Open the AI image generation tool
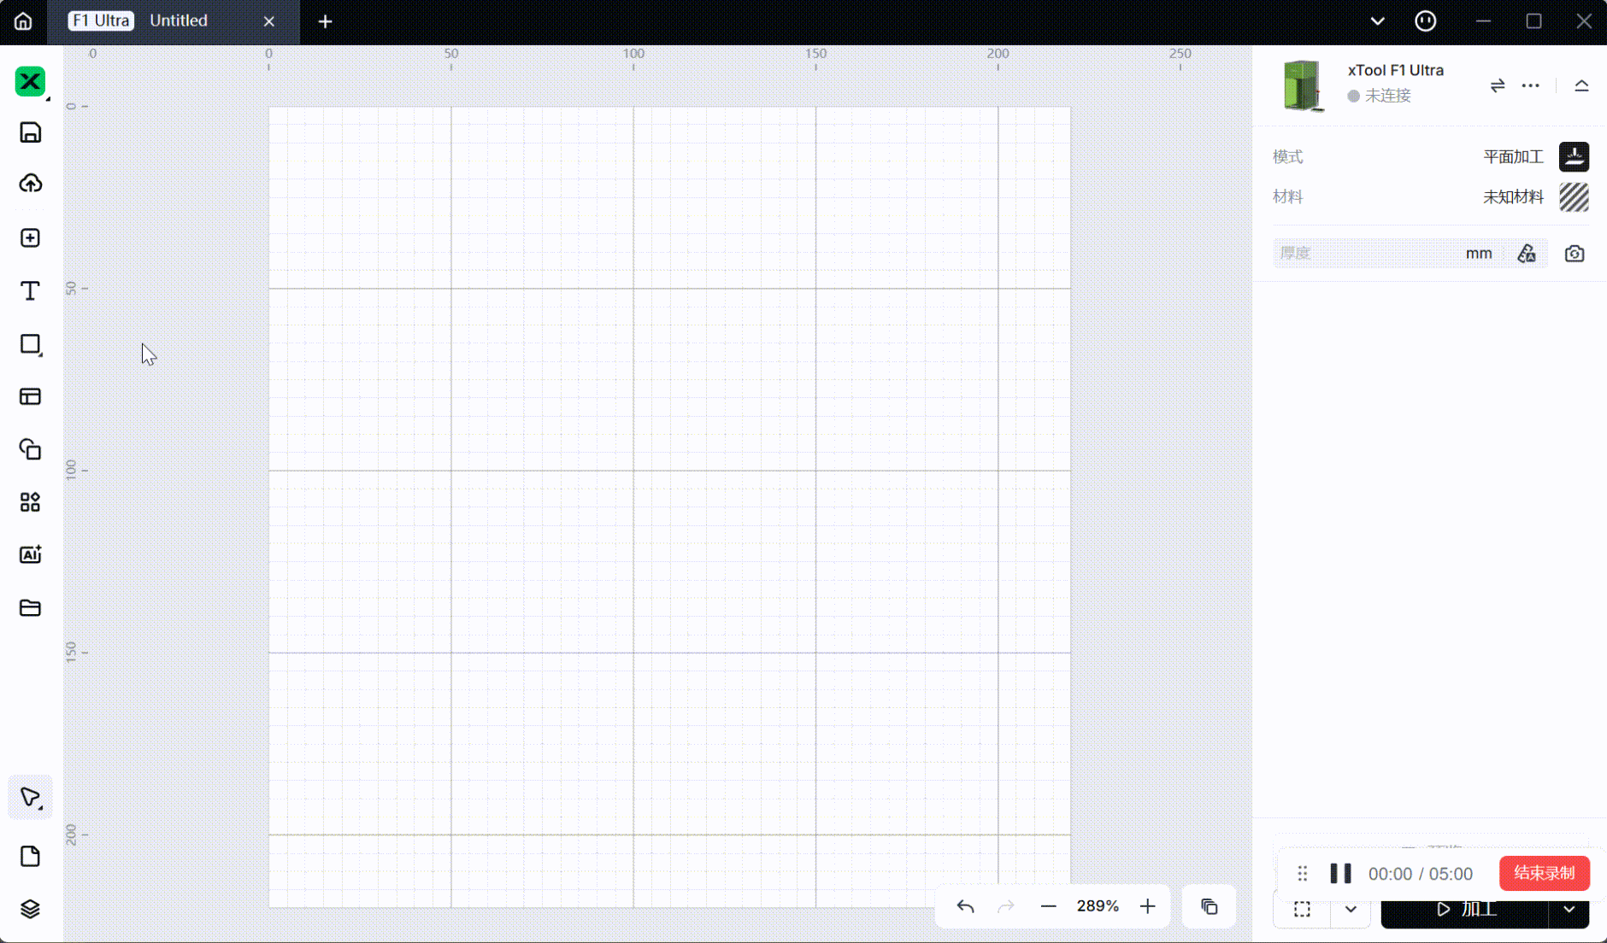Image resolution: width=1607 pixels, height=943 pixels. 30,554
